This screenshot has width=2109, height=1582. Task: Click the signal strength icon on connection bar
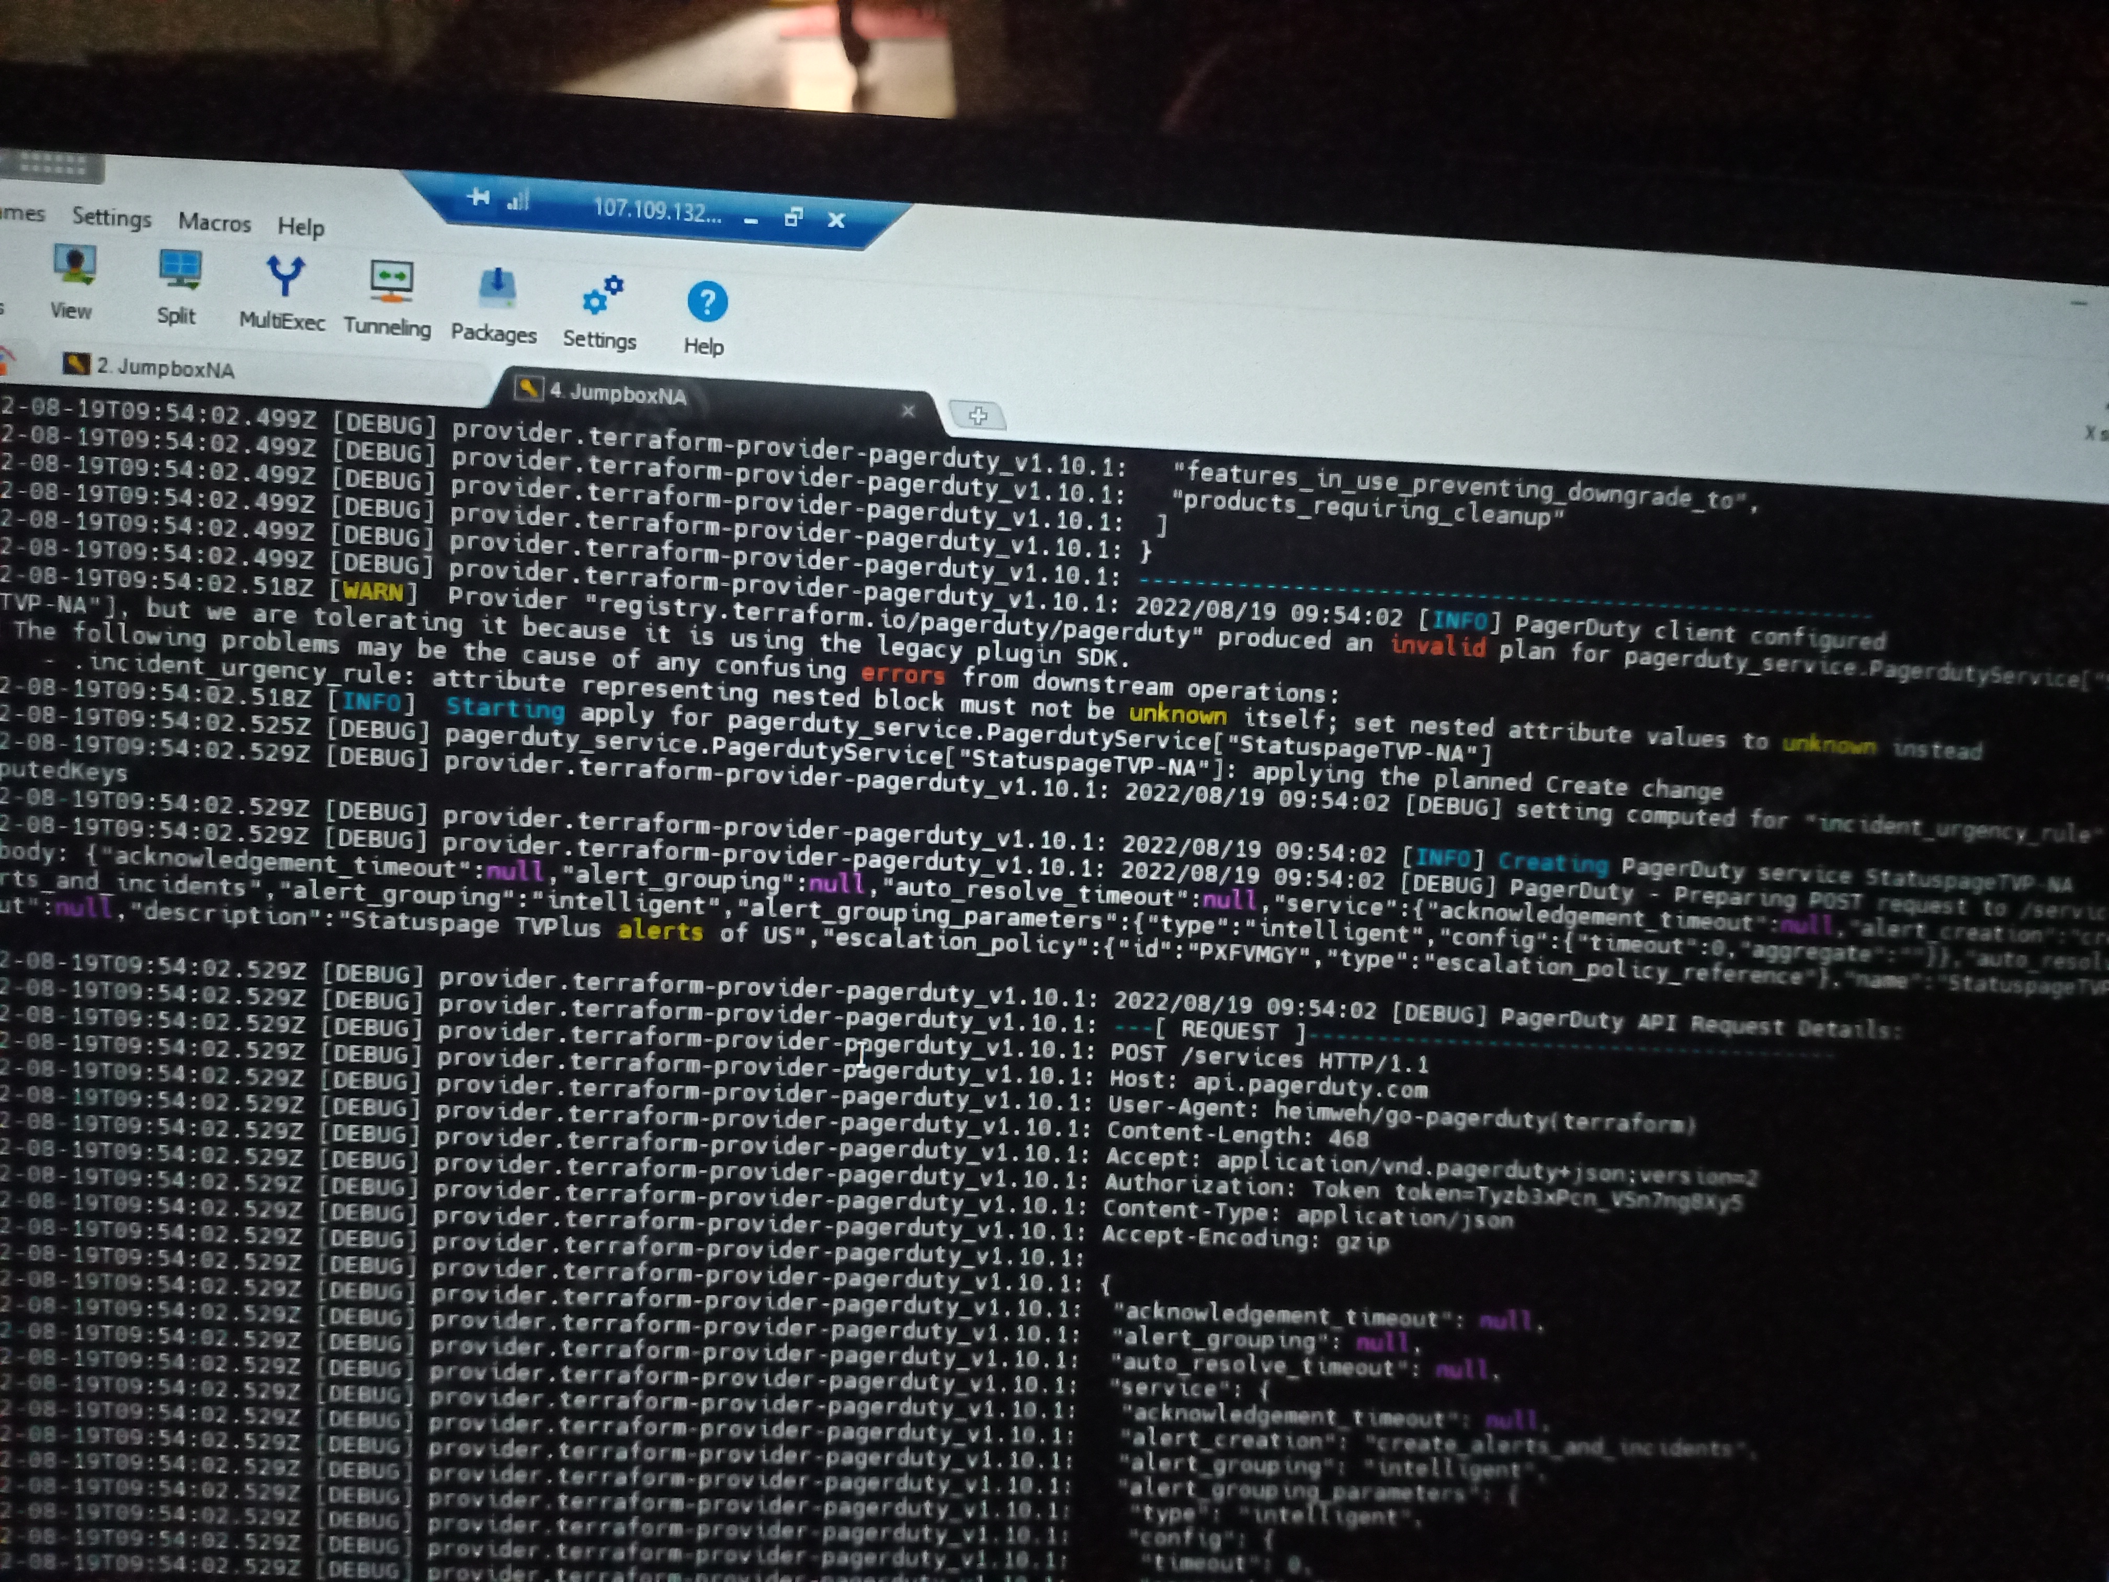coord(519,200)
